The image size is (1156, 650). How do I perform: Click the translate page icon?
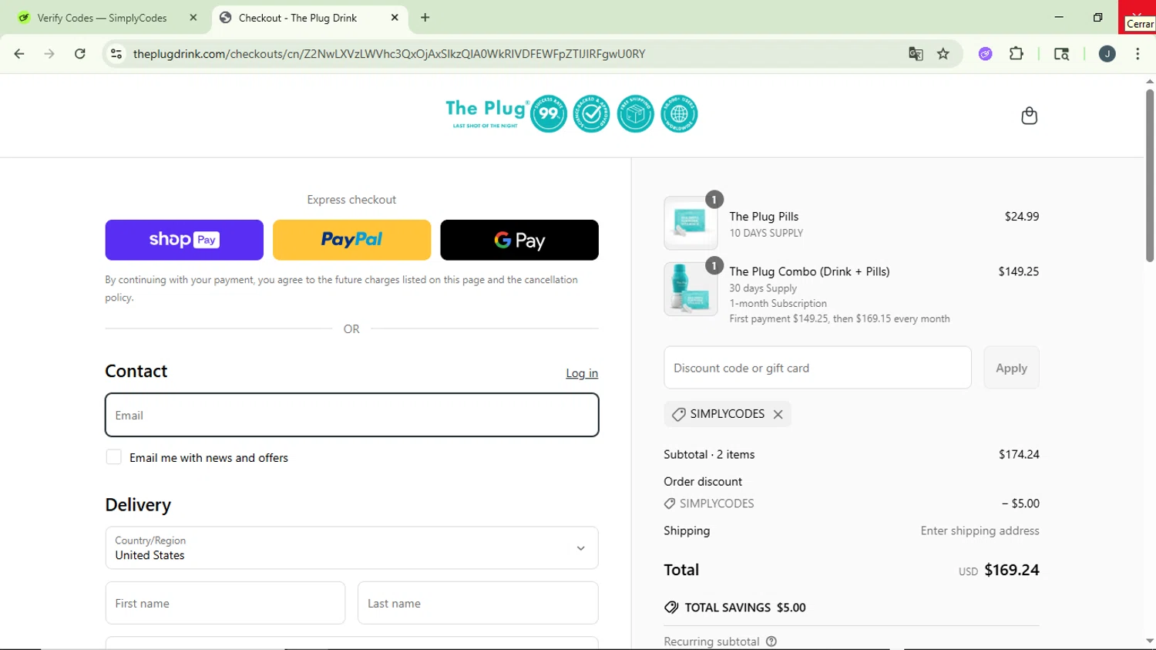click(916, 54)
